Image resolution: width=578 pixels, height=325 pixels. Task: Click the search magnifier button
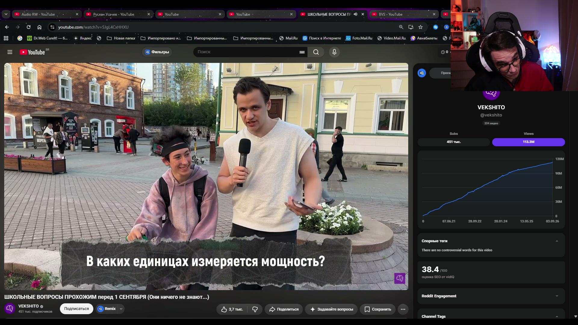[316, 52]
